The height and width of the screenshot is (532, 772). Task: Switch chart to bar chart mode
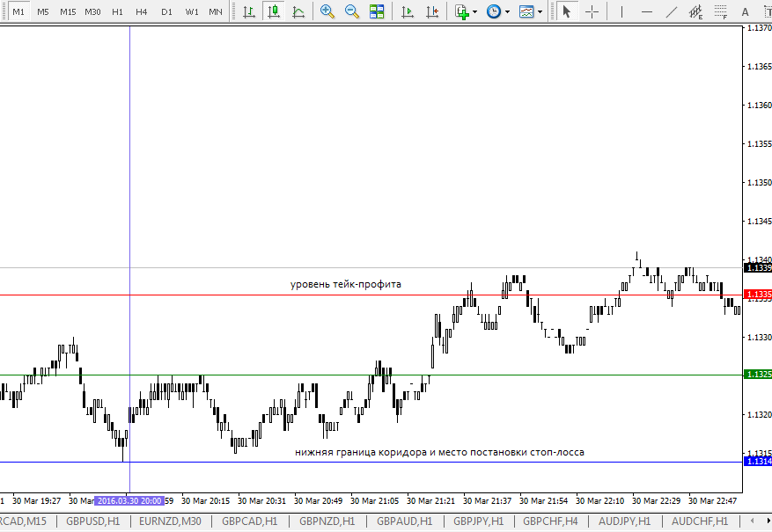point(250,11)
